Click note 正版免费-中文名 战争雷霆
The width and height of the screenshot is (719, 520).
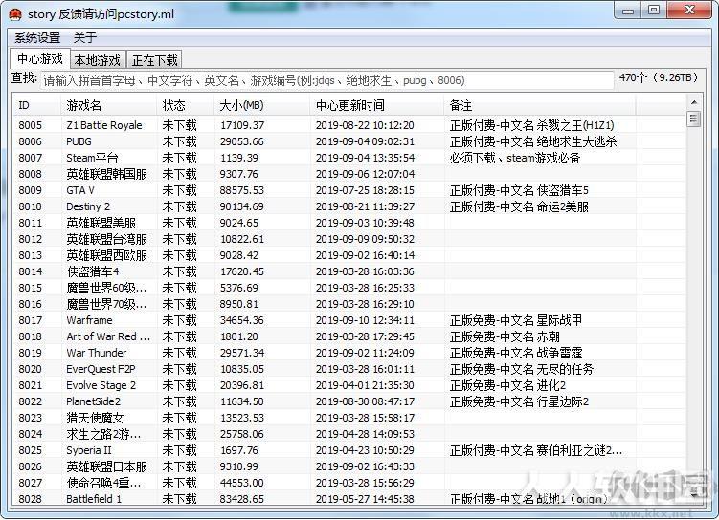point(516,353)
